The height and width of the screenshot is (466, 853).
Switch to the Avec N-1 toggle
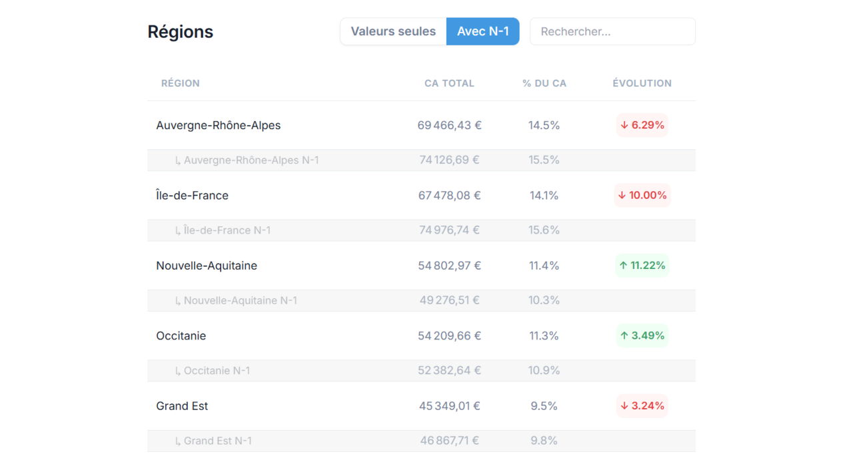pos(482,31)
